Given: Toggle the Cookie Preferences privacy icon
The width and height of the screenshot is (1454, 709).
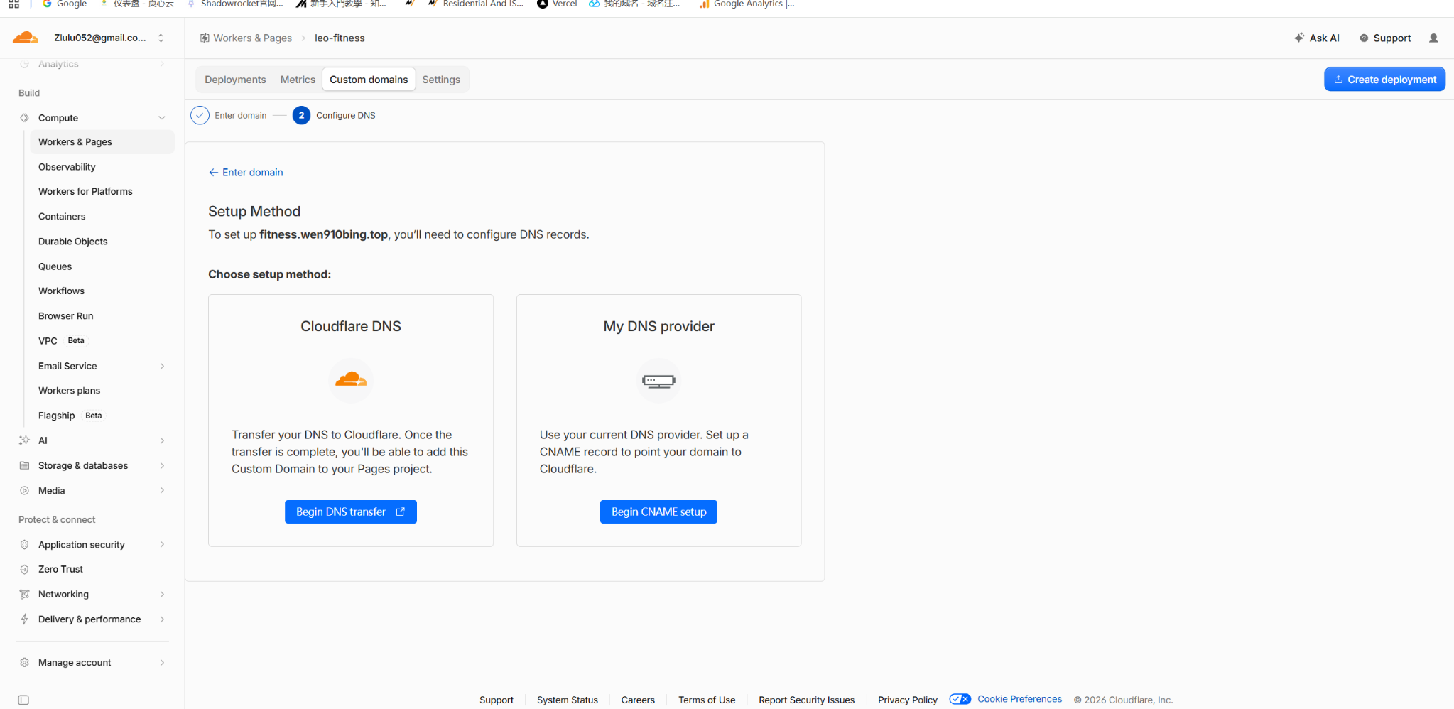Looking at the screenshot, I should point(960,699).
